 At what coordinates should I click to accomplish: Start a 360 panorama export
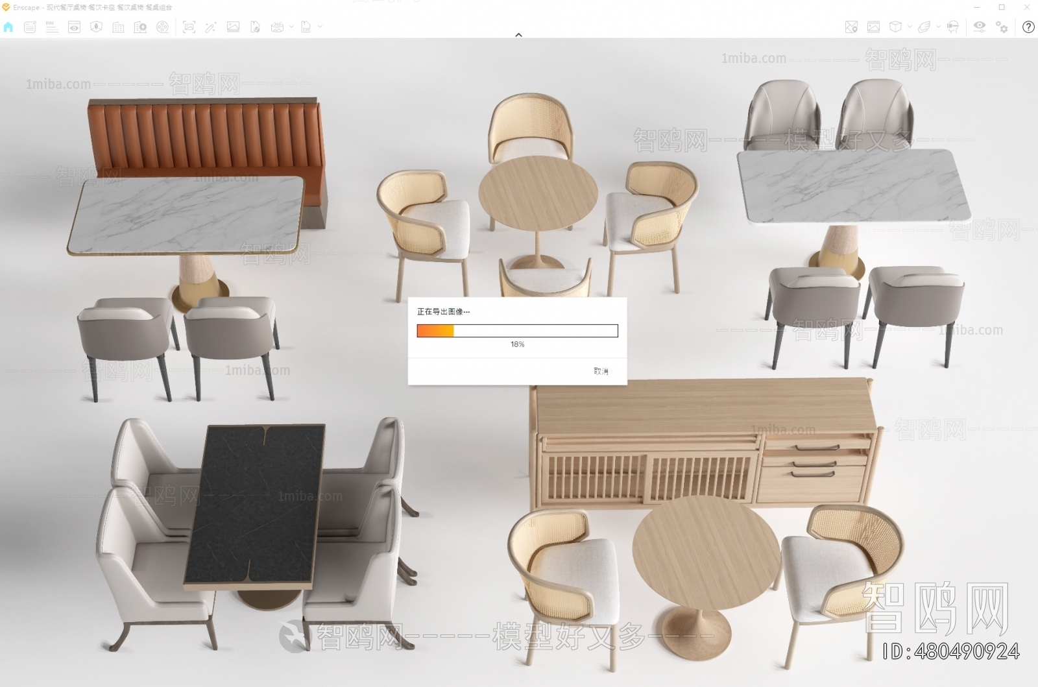tap(276, 27)
